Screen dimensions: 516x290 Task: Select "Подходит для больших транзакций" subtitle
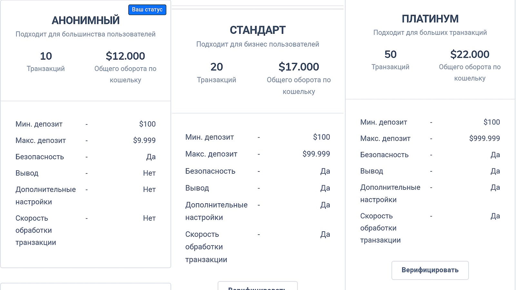pyautogui.click(x=430, y=33)
